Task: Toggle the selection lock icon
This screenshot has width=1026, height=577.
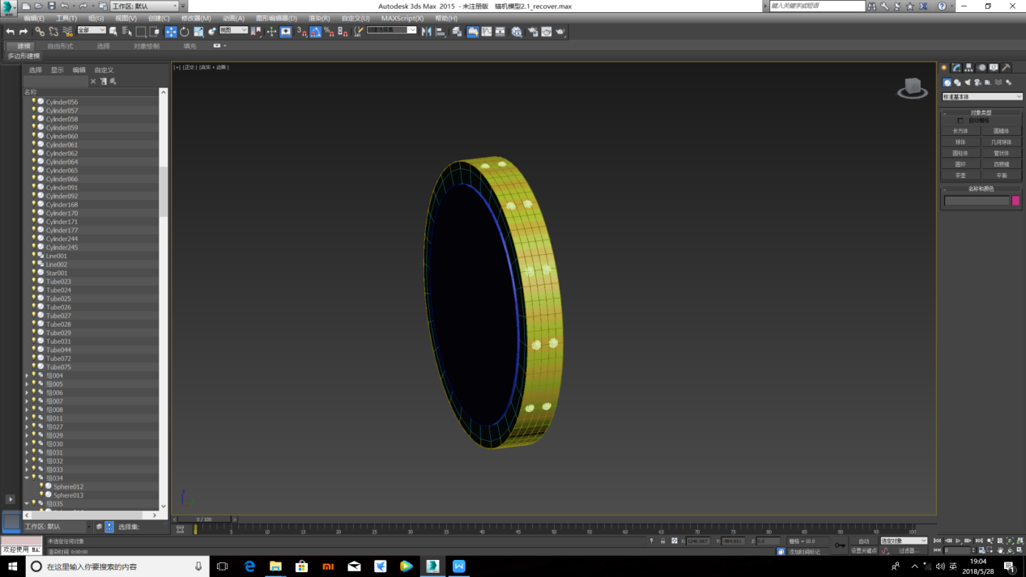Action: click(662, 541)
